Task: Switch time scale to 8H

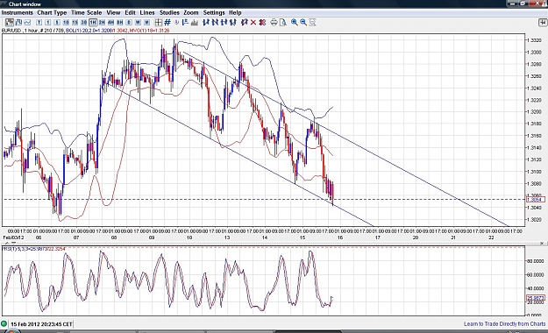Action: [120, 23]
